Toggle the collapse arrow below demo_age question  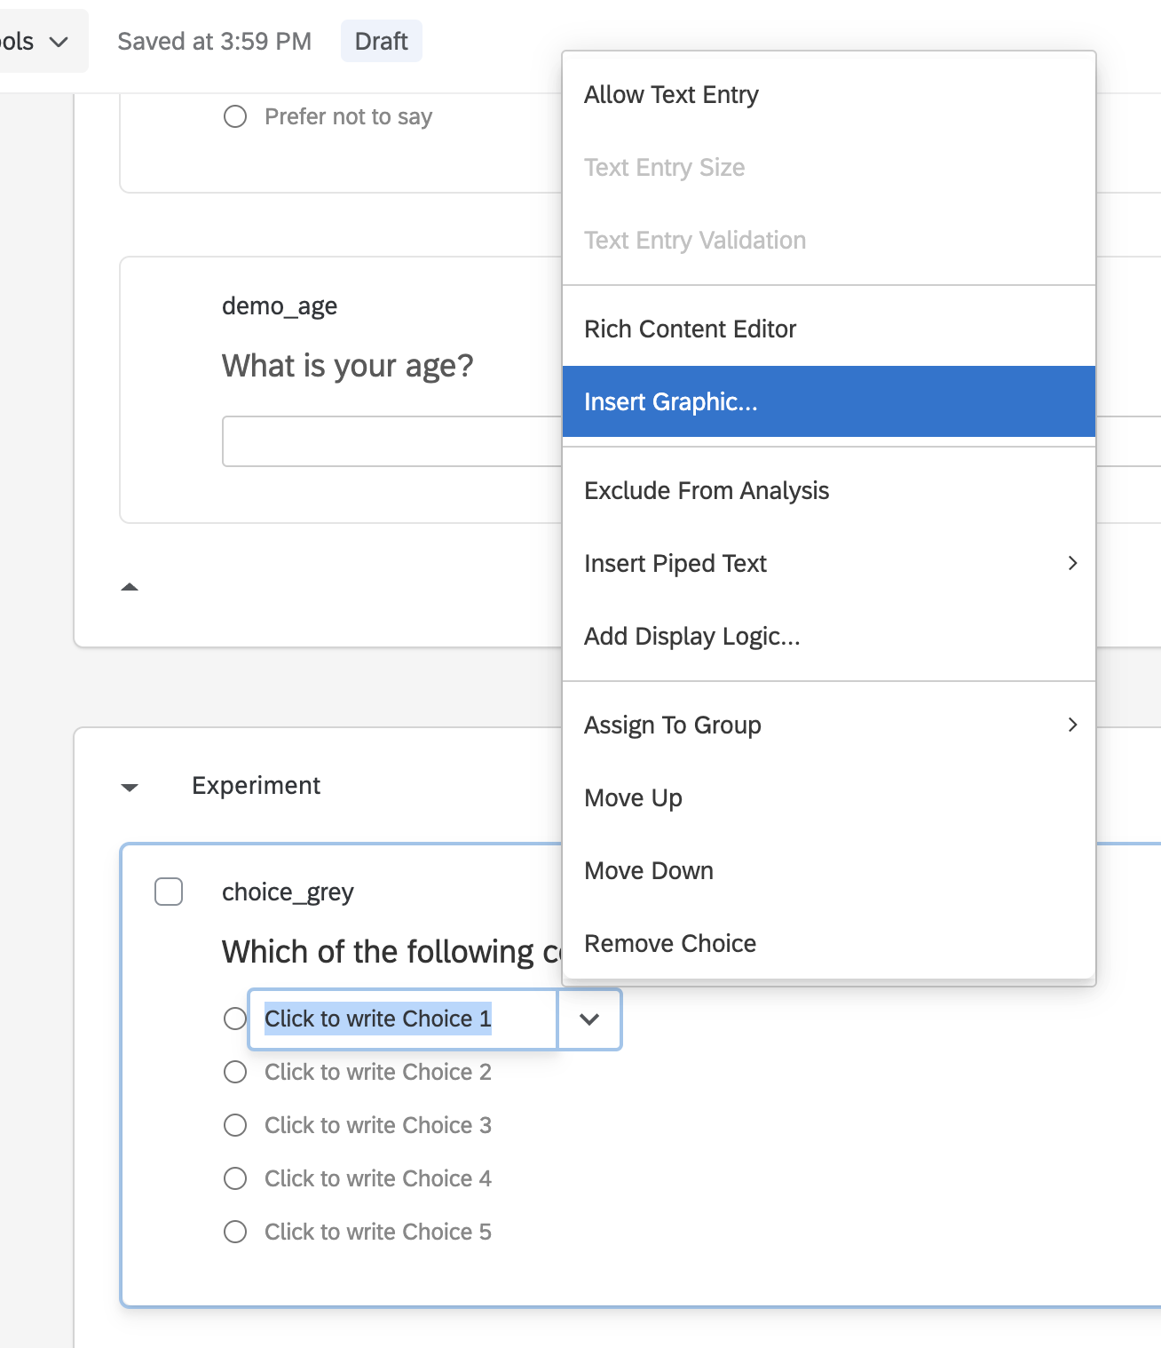click(x=130, y=587)
